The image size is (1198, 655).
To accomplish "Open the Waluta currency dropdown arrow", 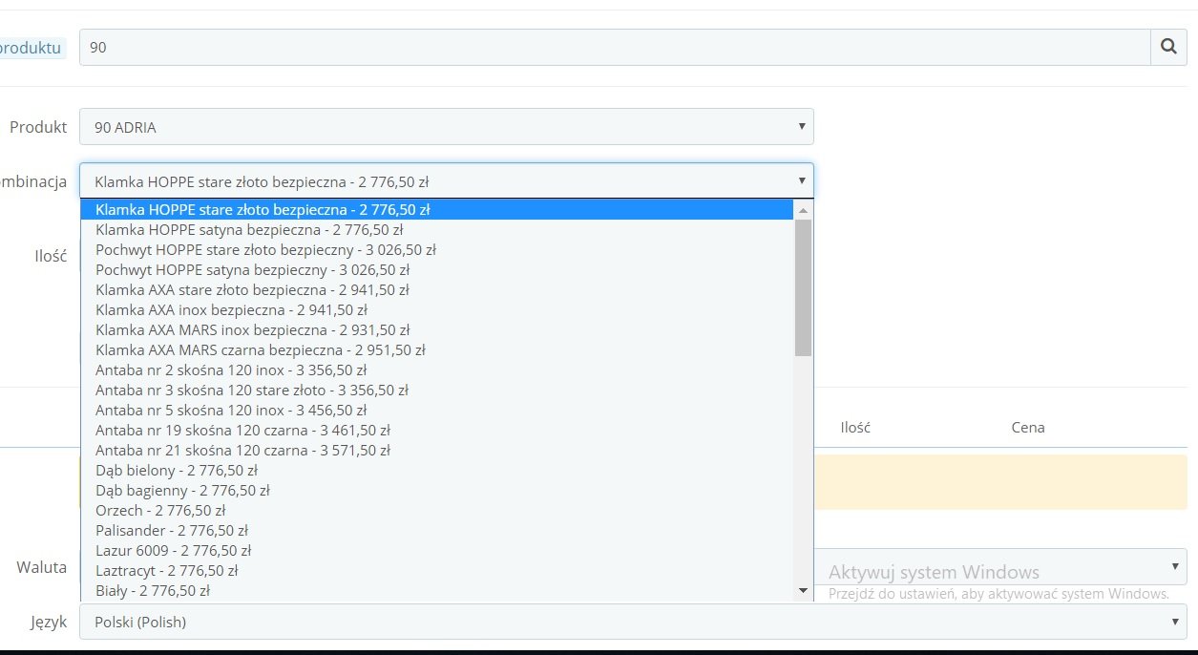I will click(1175, 566).
